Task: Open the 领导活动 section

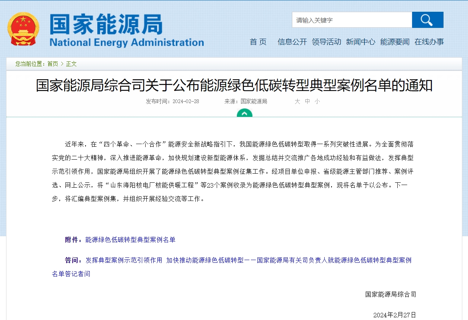Action: [x=326, y=42]
